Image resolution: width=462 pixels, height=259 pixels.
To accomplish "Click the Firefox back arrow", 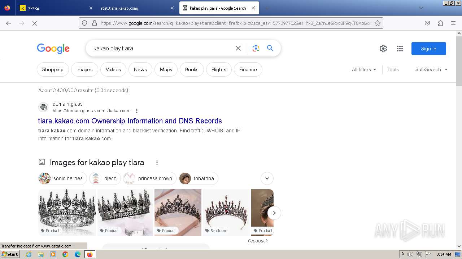I will click(9, 23).
